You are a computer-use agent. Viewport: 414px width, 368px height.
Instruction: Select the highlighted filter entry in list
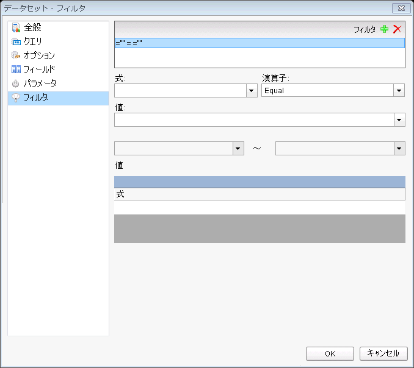(x=259, y=43)
